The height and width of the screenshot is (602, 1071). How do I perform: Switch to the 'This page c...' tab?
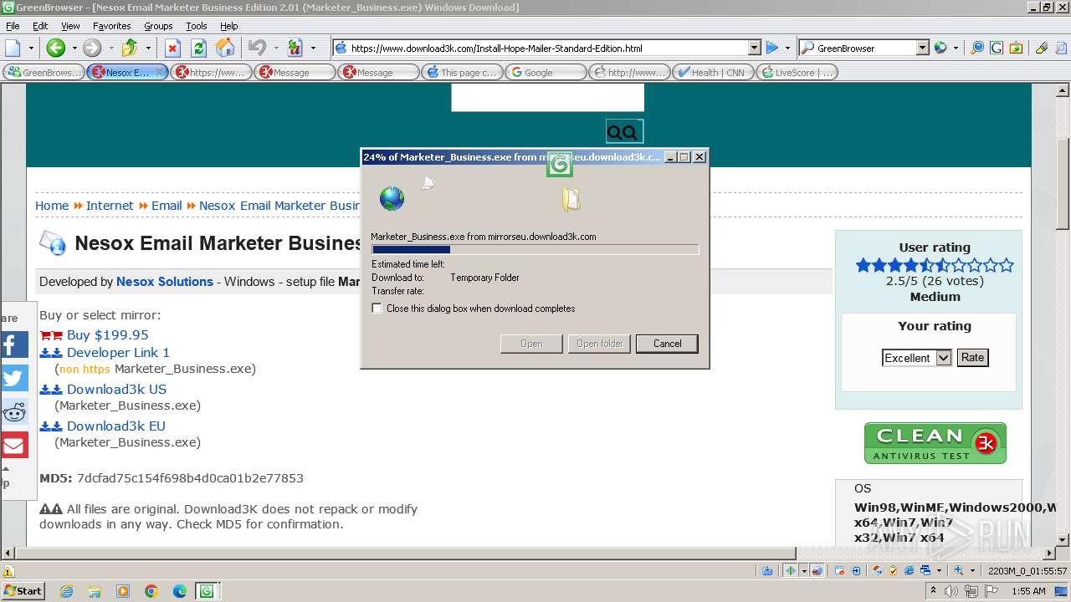point(462,73)
